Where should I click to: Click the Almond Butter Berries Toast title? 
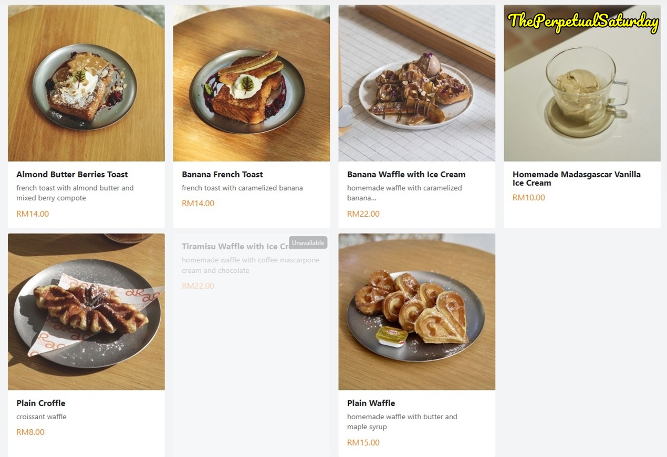point(72,174)
